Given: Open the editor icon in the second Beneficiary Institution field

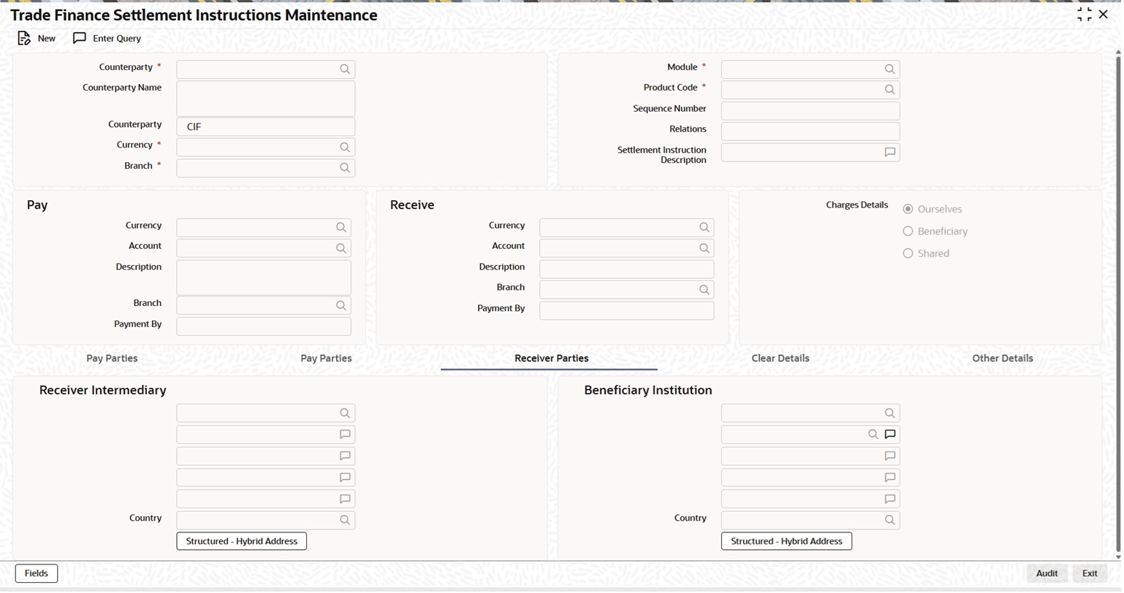Looking at the screenshot, I should coord(889,435).
